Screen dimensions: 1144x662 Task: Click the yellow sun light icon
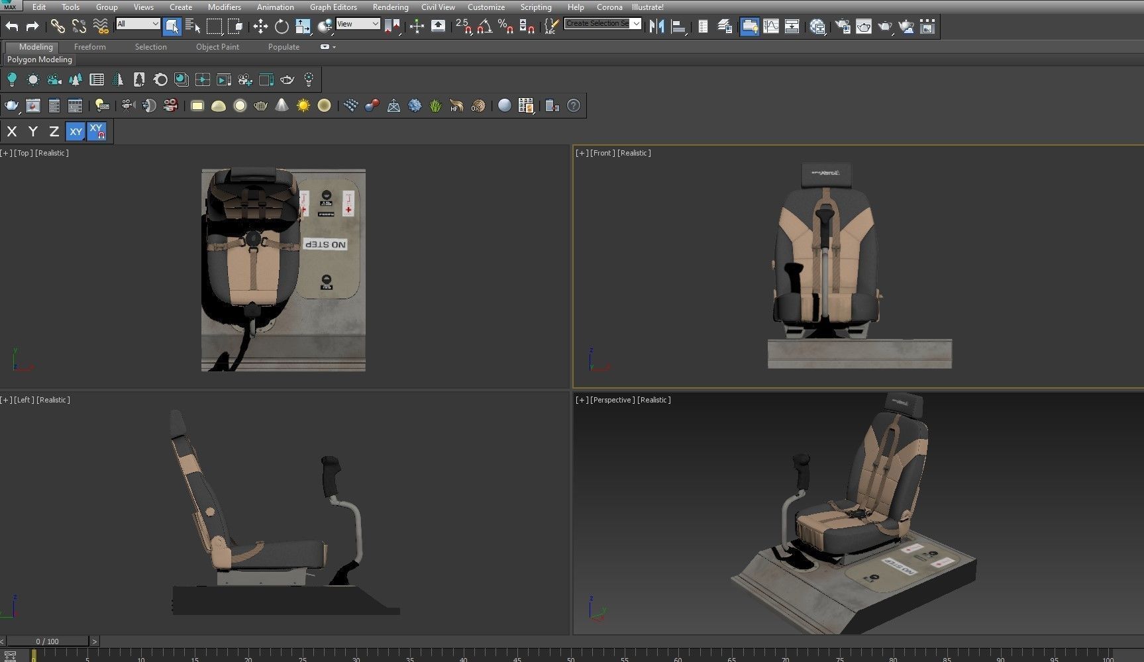click(x=303, y=106)
